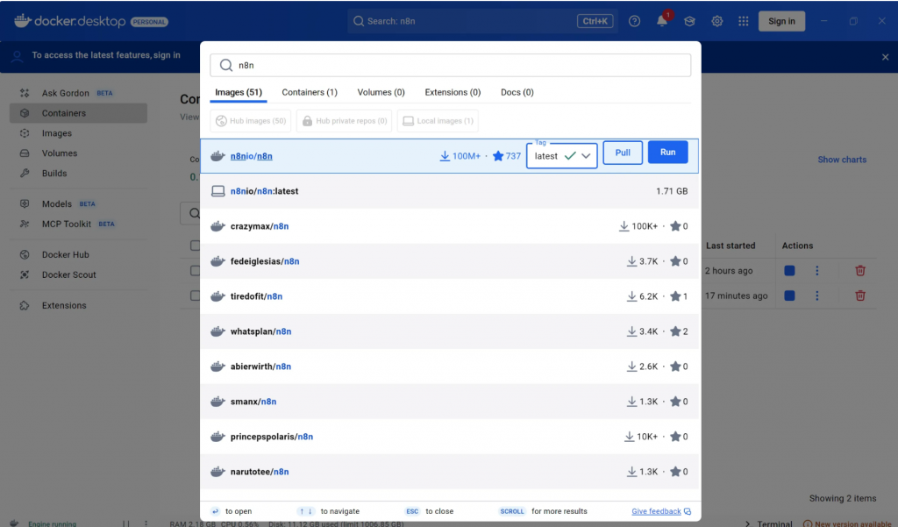
Task: Click the whale icon beside crazymax/n8n
Action: (217, 226)
